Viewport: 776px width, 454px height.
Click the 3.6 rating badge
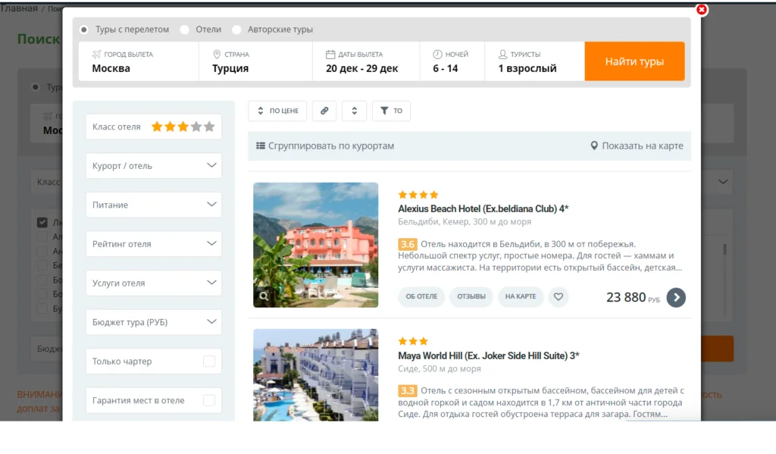(x=407, y=244)
